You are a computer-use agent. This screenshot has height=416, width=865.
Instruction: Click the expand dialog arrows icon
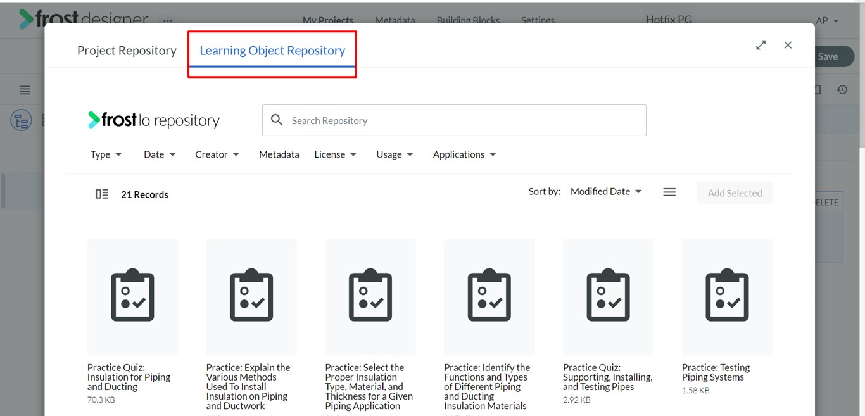click(x=761, y=45)
